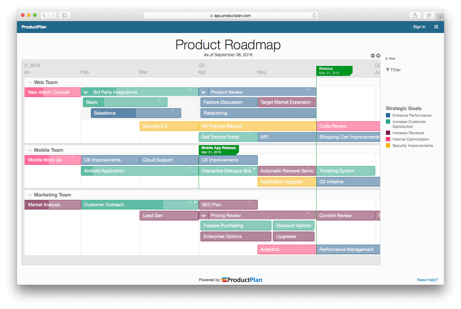Open filters via the Filter funnel icon

tap(388, 70)
